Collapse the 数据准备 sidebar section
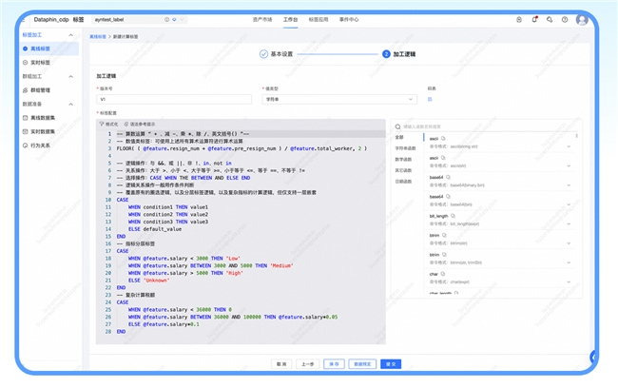This screenshot has width=618, height=388. [74, 104]
